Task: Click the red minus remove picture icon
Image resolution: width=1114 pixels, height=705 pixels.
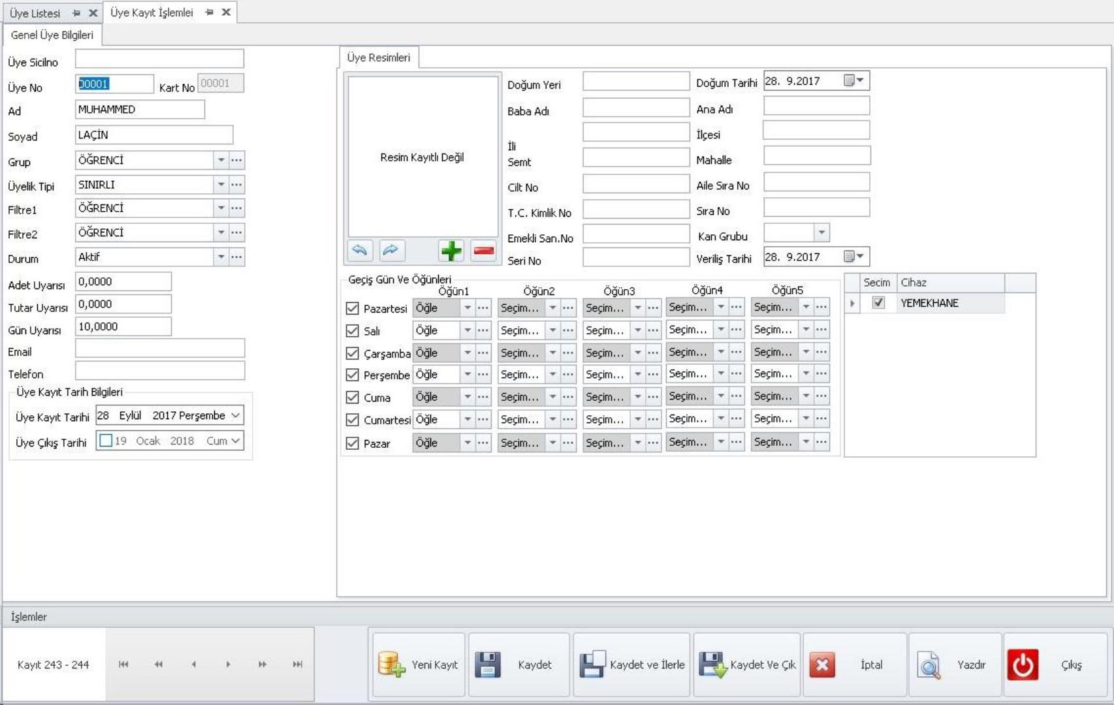Action: [483, 251]
